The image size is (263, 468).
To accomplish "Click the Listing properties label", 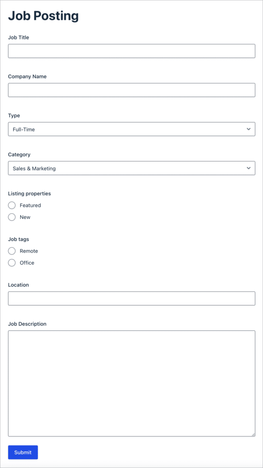I will (30, 194).
